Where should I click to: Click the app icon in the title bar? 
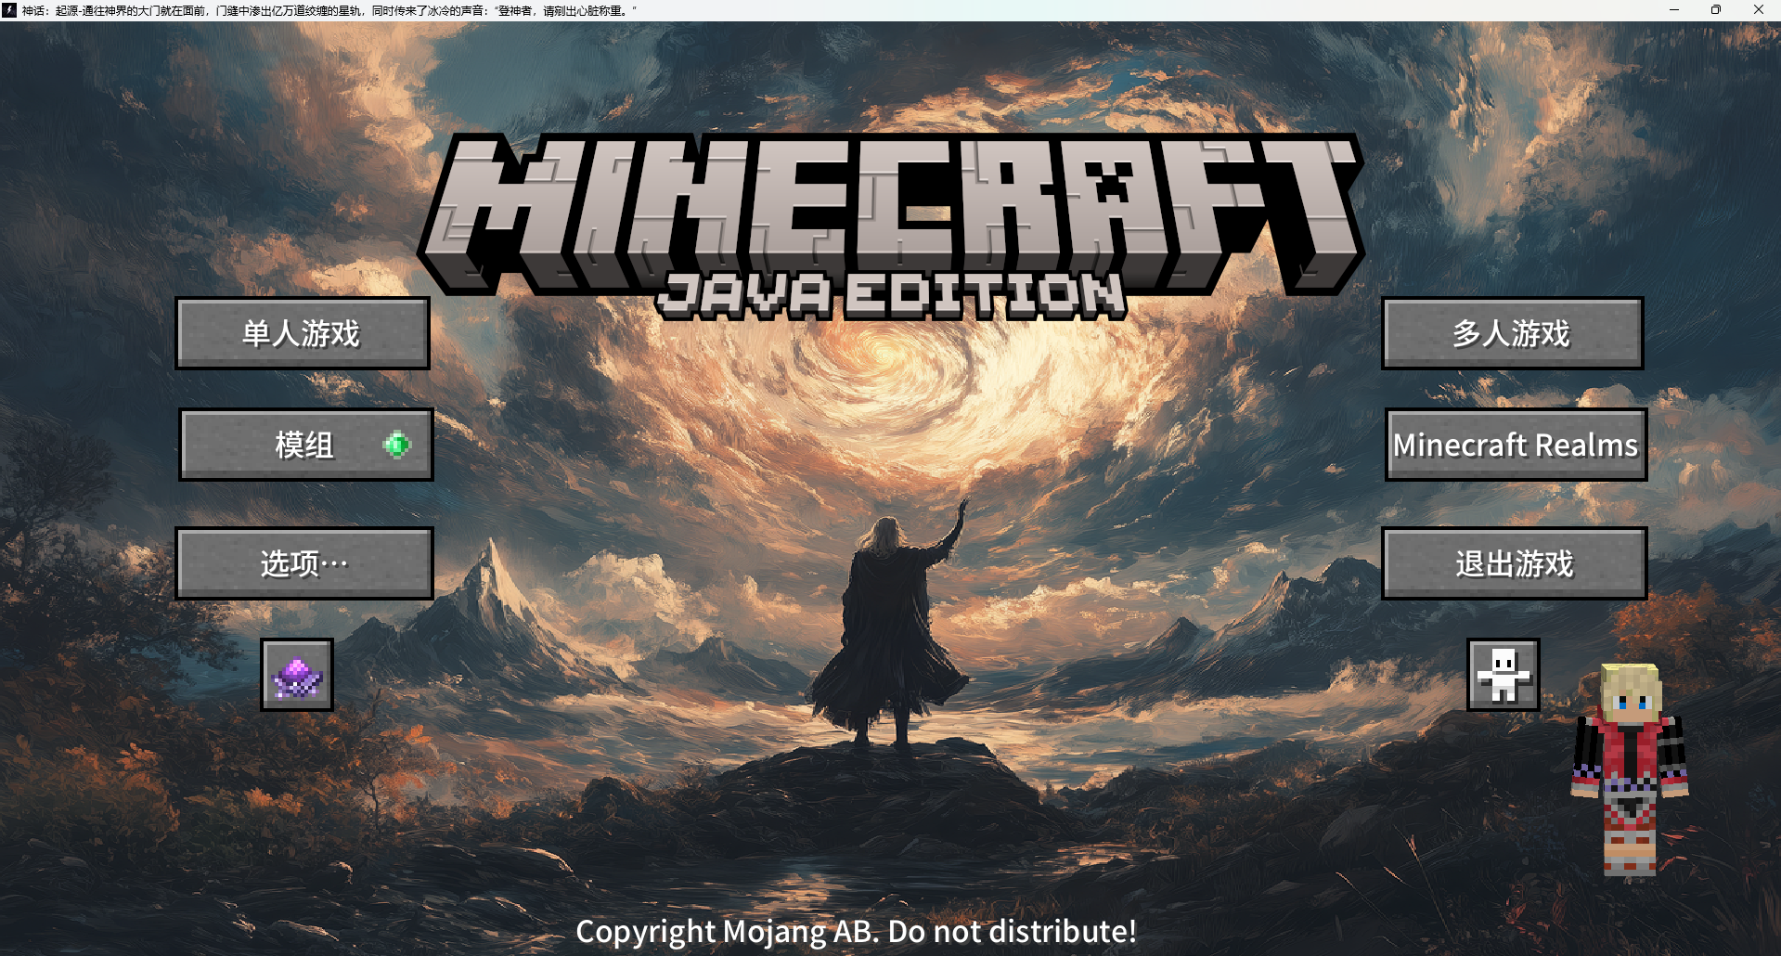9,10
